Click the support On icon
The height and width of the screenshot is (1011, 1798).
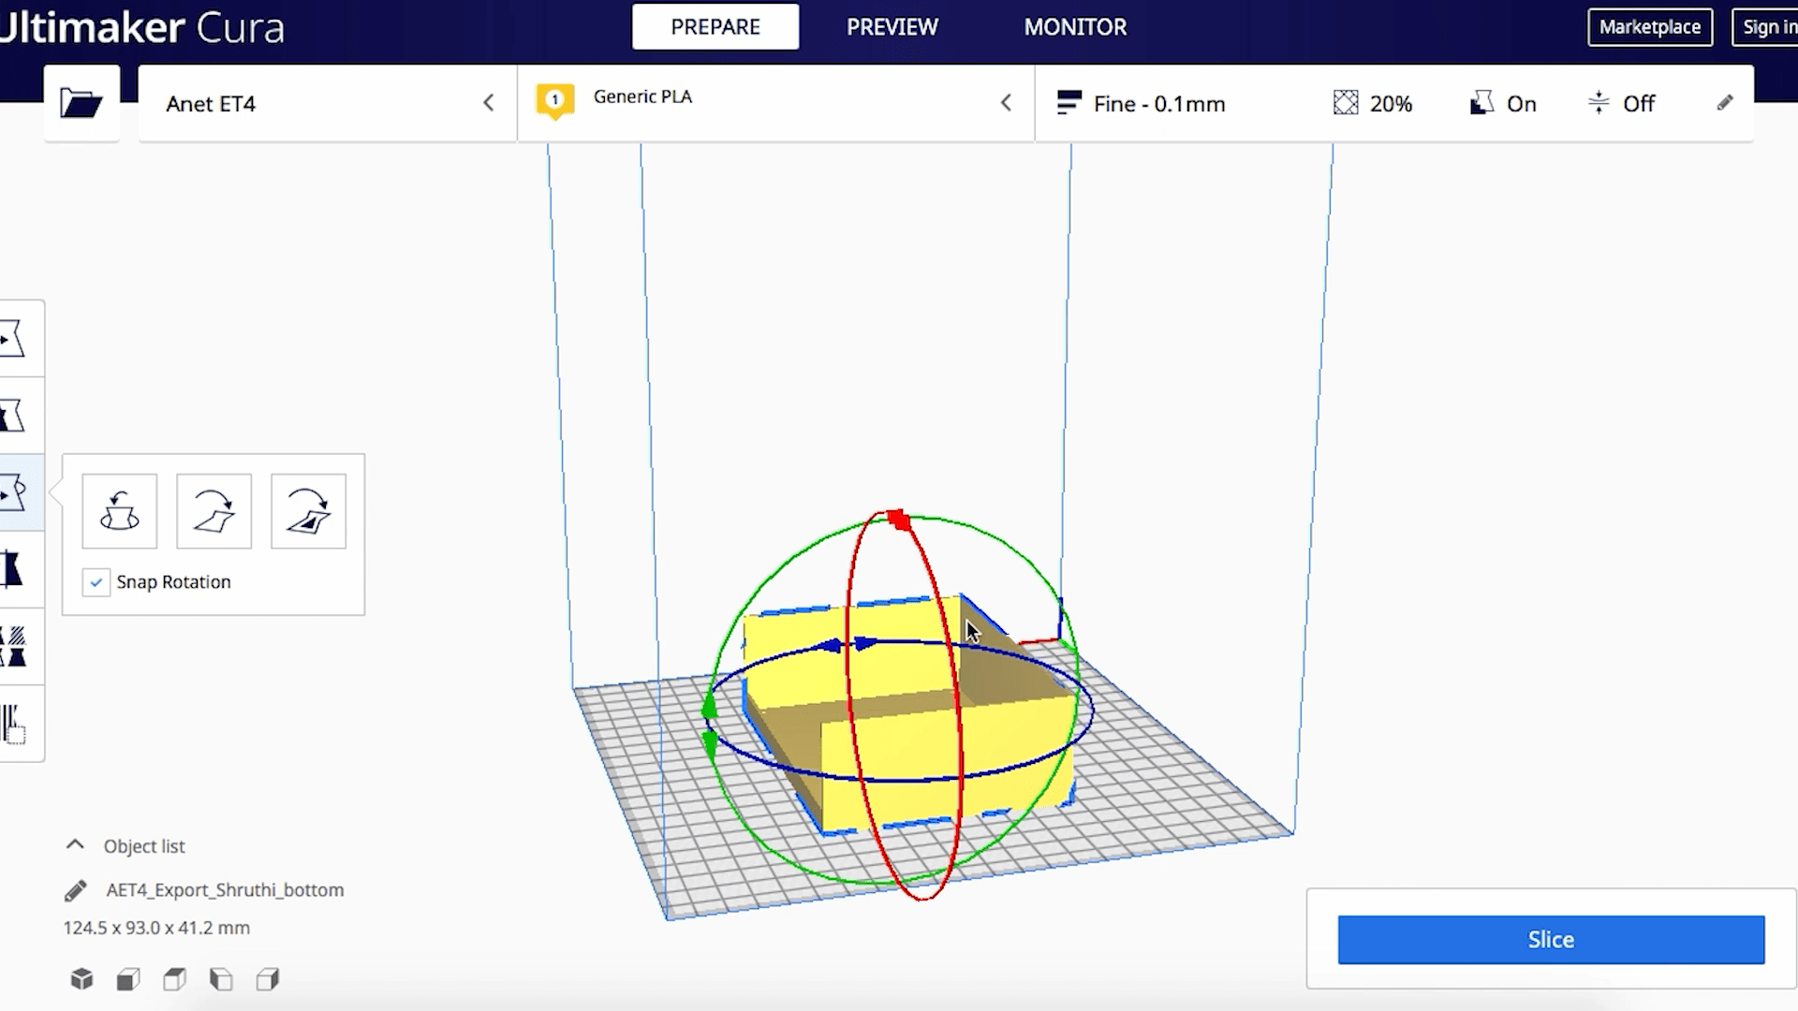[1481, 103]
